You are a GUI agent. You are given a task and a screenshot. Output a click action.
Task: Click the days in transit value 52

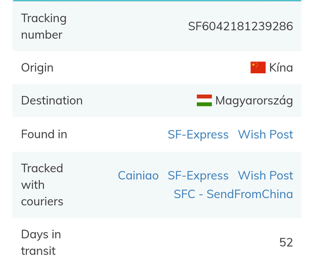[x=286, y=243]
